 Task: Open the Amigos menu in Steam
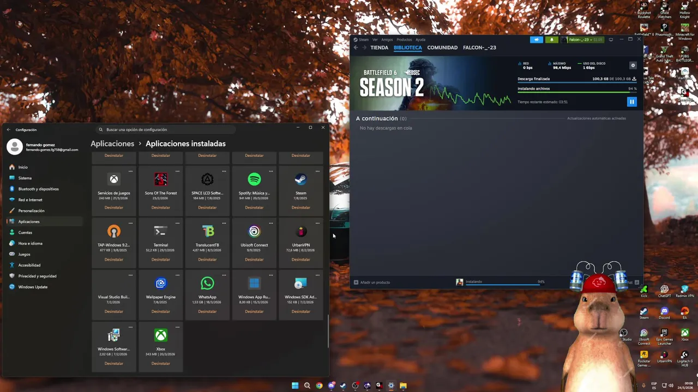(x=387, y=40)
